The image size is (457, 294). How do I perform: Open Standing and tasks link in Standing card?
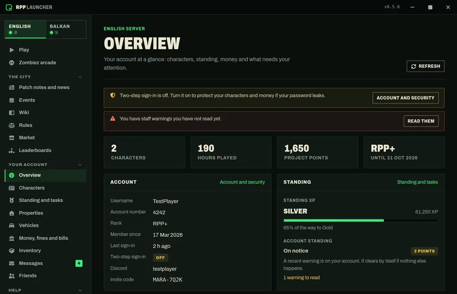417,182
